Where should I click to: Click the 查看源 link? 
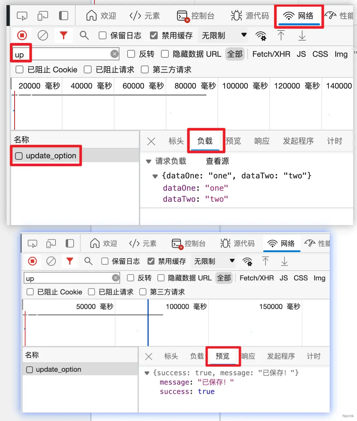pos(217,161)
